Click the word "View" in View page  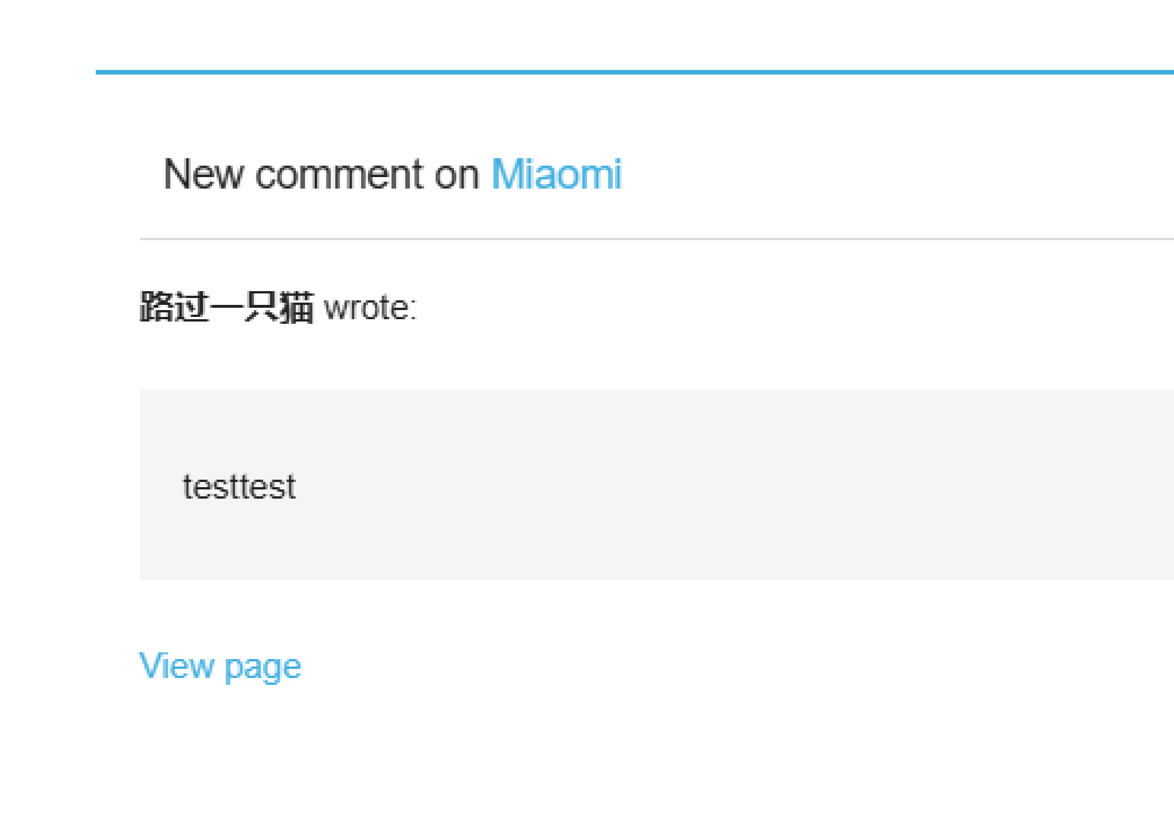(177, 666)
